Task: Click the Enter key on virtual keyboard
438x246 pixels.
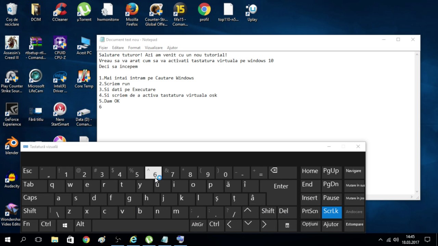Action: (x=281, y=186)
